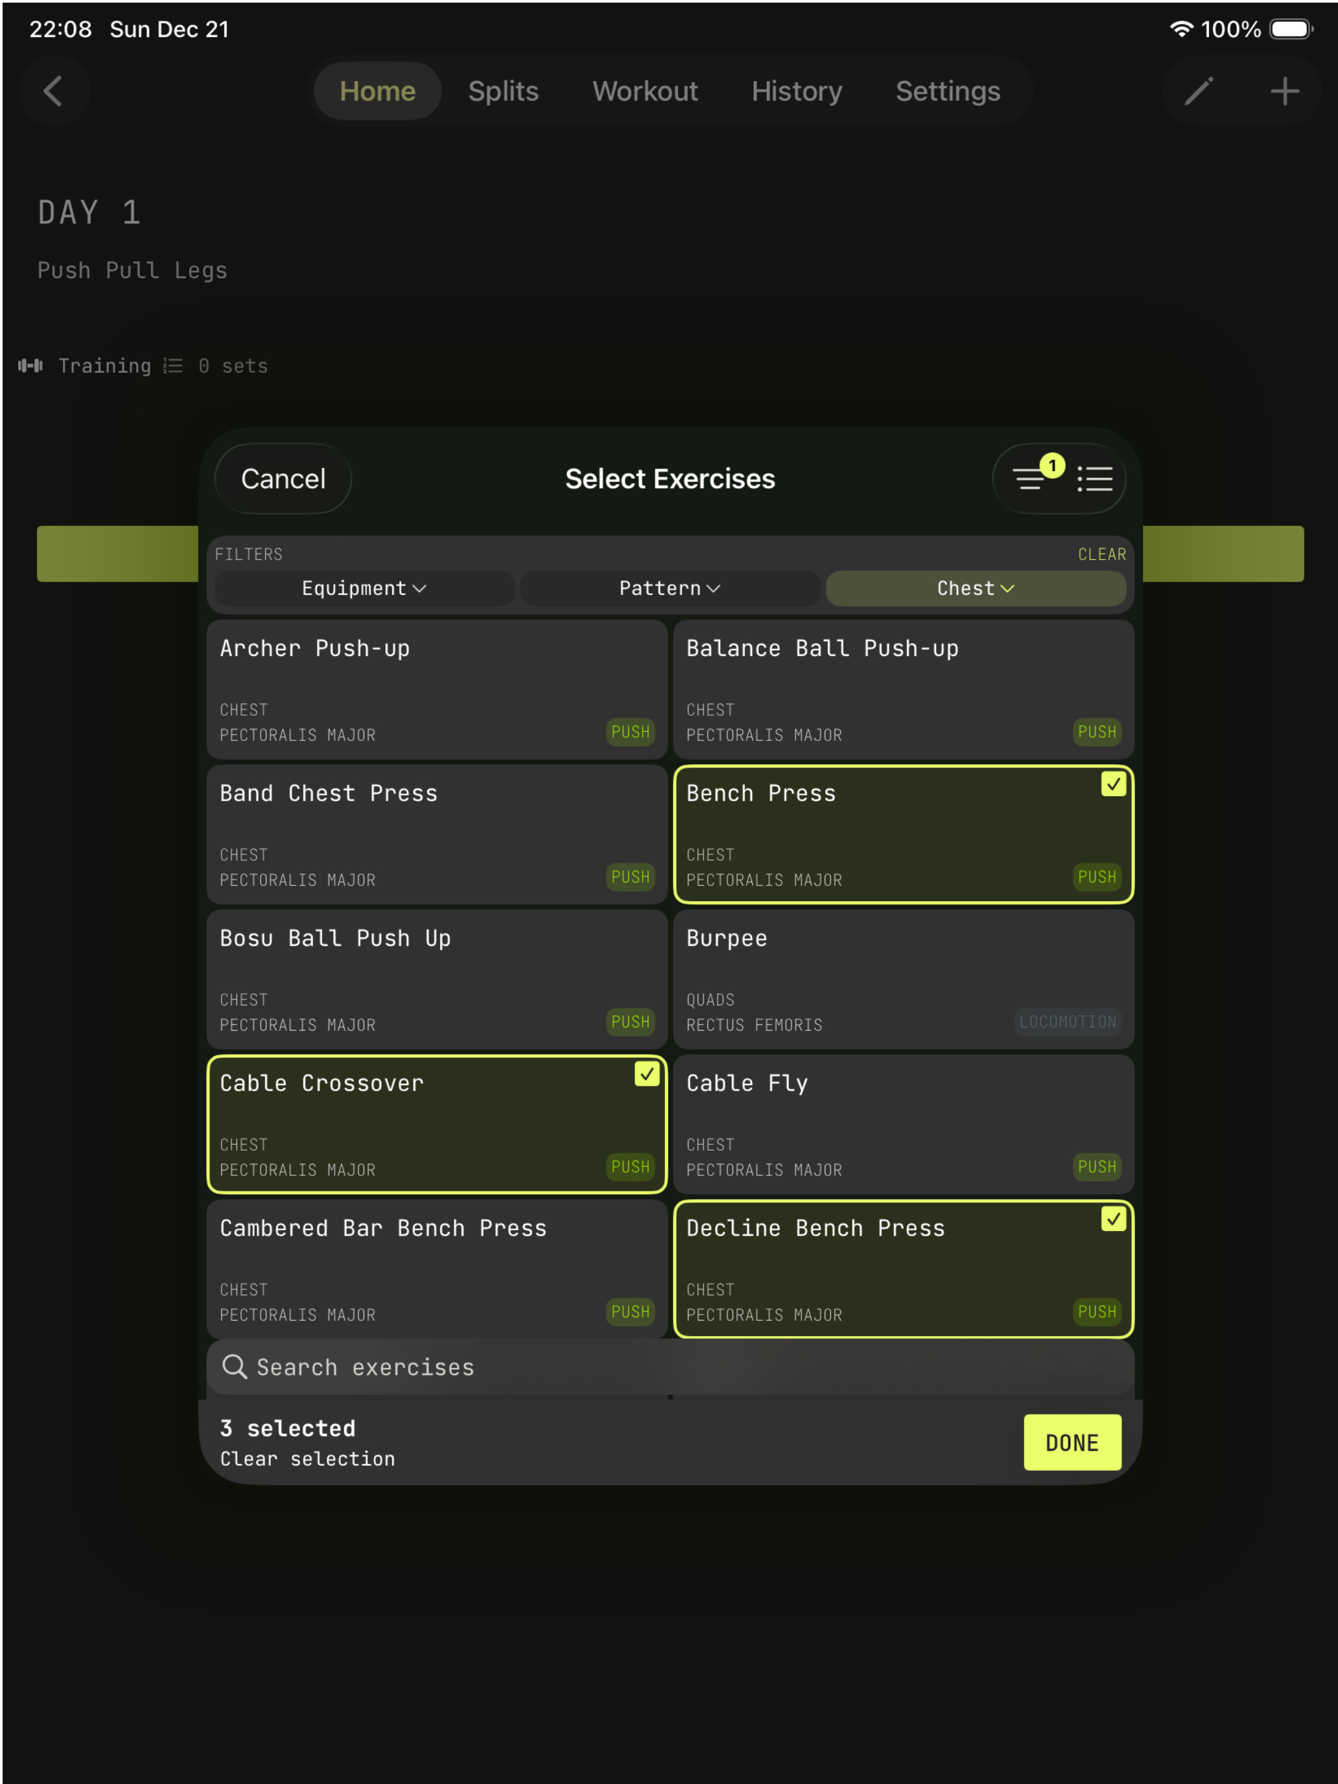This screenshot has width=1338, height=1784.
Task: Select Cambered Bar Bench Press card
Action: pos(437,1269)
